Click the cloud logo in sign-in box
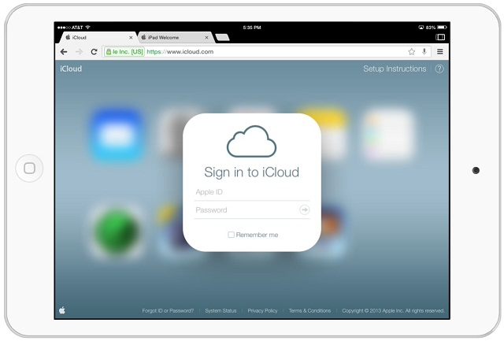Screen dimensions: 504x341 [x=252, y=142]
